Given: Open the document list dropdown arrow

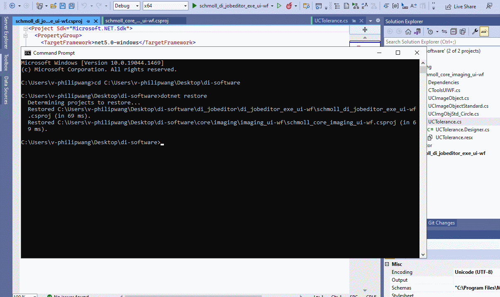Looking at the screenshot, I should coord(371,21).
